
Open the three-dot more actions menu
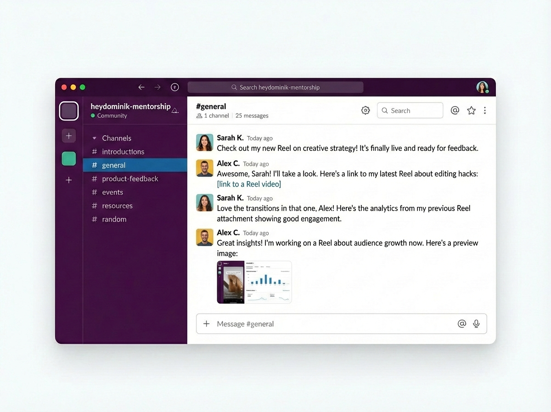485,110
